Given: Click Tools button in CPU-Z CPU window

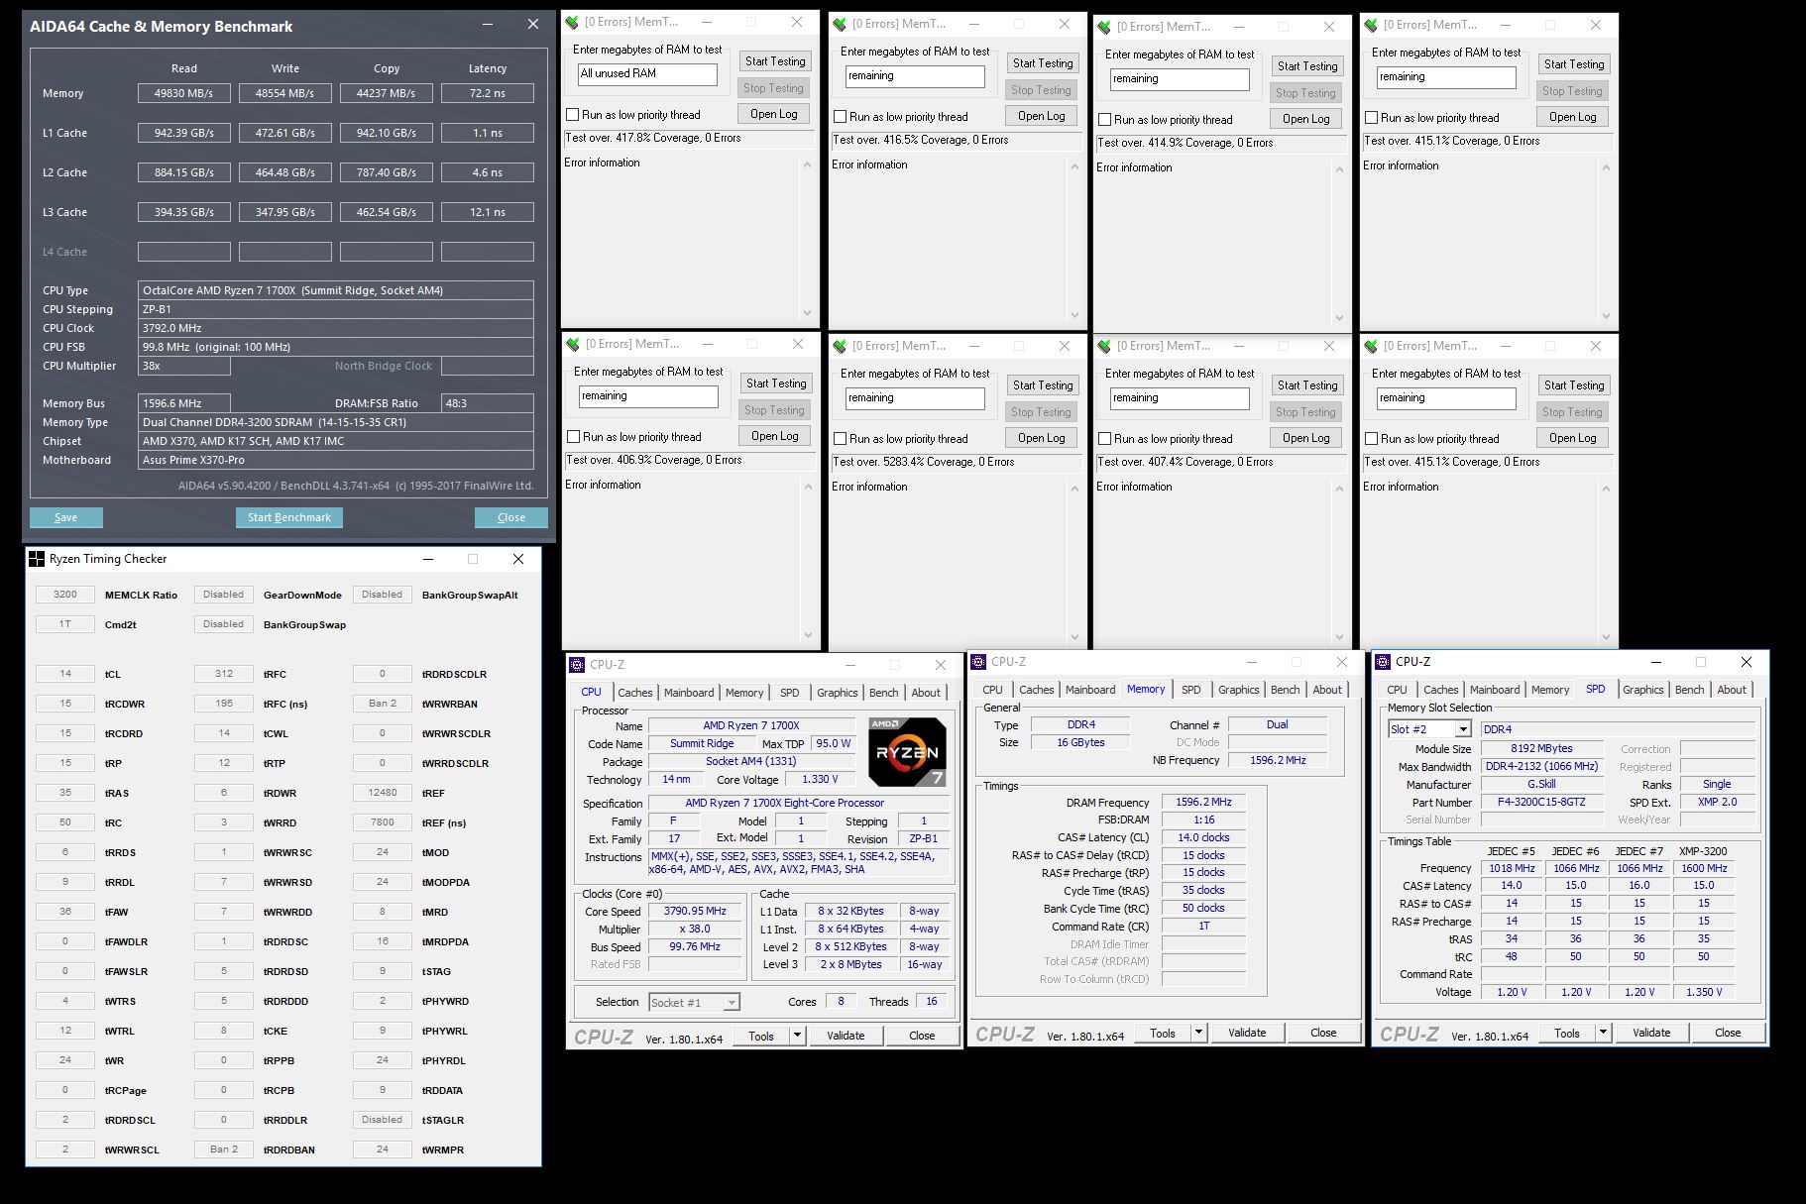Looking at the screenshot, I should [761, 1037].
